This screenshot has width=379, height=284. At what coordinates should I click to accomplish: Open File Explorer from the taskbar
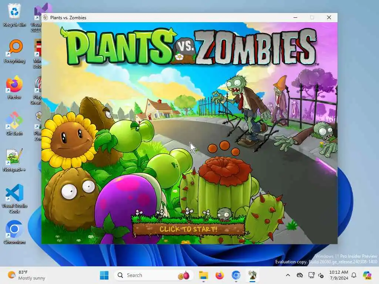click(x=203, y=275)
